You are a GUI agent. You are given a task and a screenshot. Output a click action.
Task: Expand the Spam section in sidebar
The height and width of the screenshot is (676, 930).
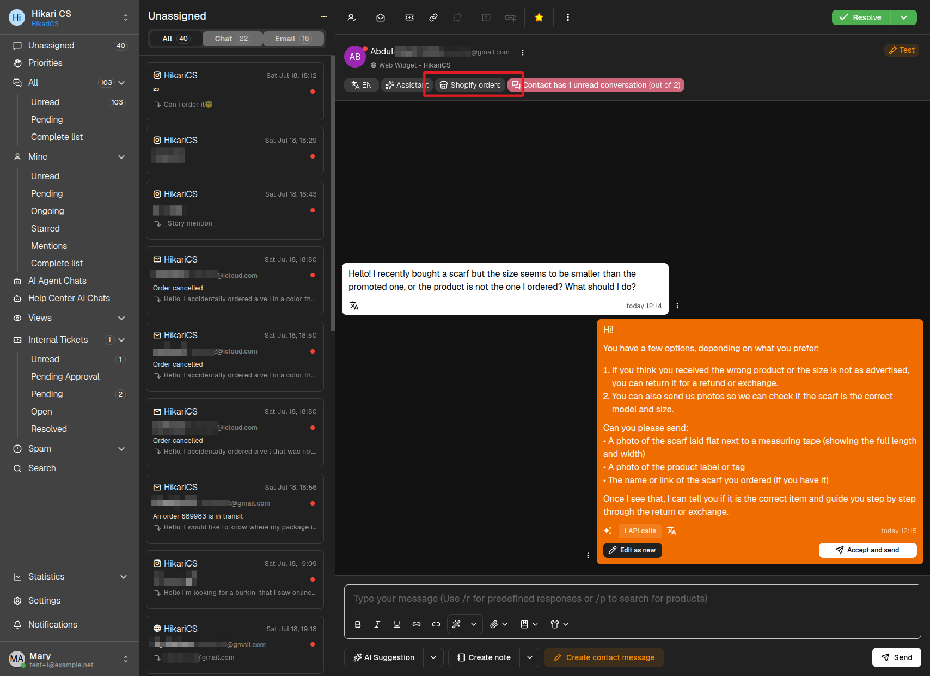tap(121, 449)
